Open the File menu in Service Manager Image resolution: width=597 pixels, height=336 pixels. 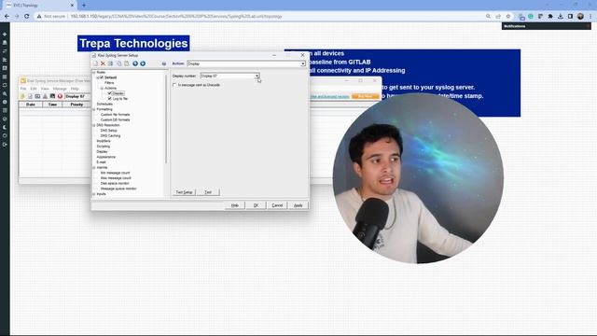coord(23,89)
